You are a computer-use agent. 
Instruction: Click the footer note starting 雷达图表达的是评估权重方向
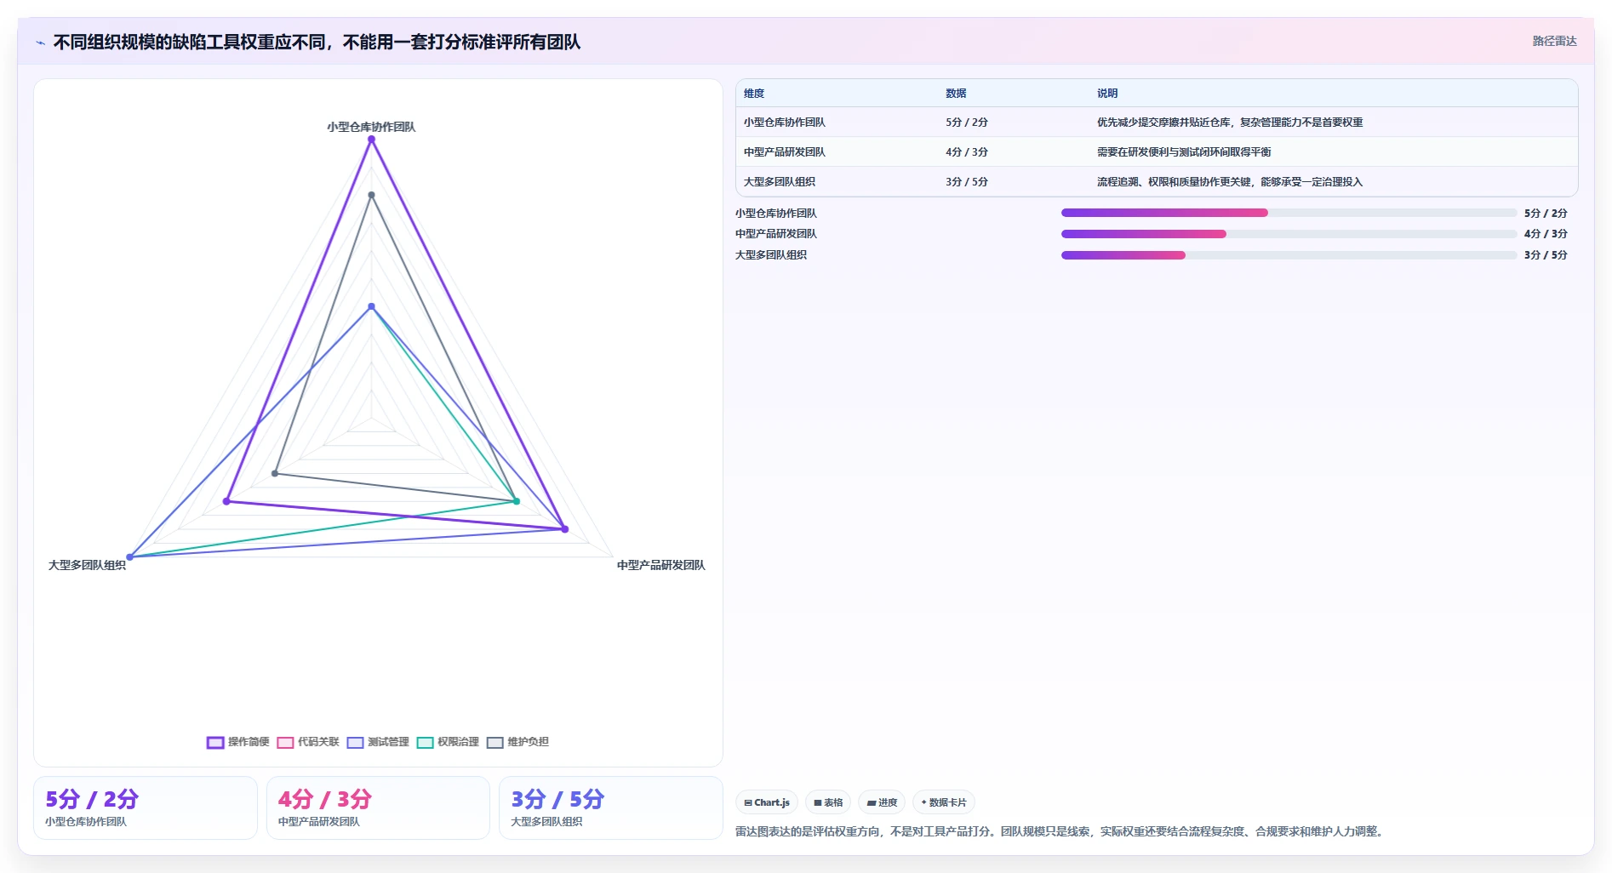point(1060,831)
